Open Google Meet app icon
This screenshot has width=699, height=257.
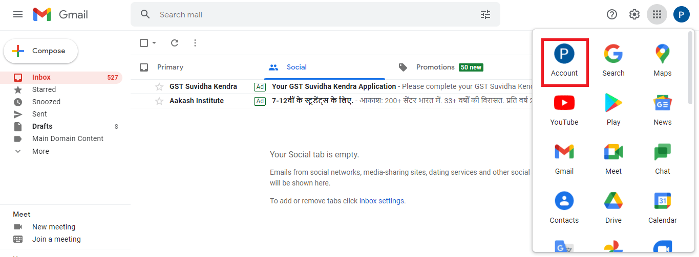coord(613,159)
